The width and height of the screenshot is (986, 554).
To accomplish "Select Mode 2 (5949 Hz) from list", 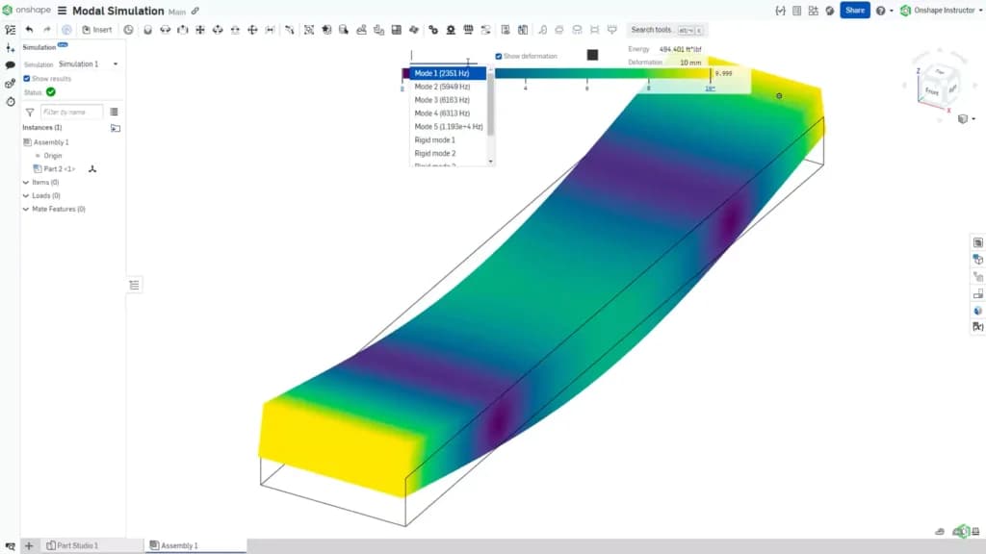I will tap(449, 87).
